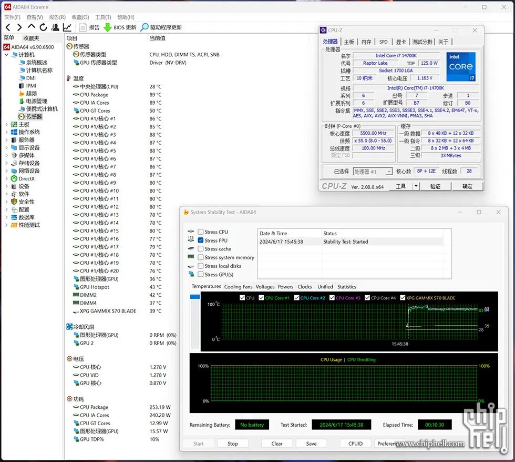
Task: Select DMI tree item
Action: 30,78
